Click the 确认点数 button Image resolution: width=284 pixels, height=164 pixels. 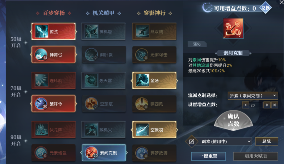point(234,120)
